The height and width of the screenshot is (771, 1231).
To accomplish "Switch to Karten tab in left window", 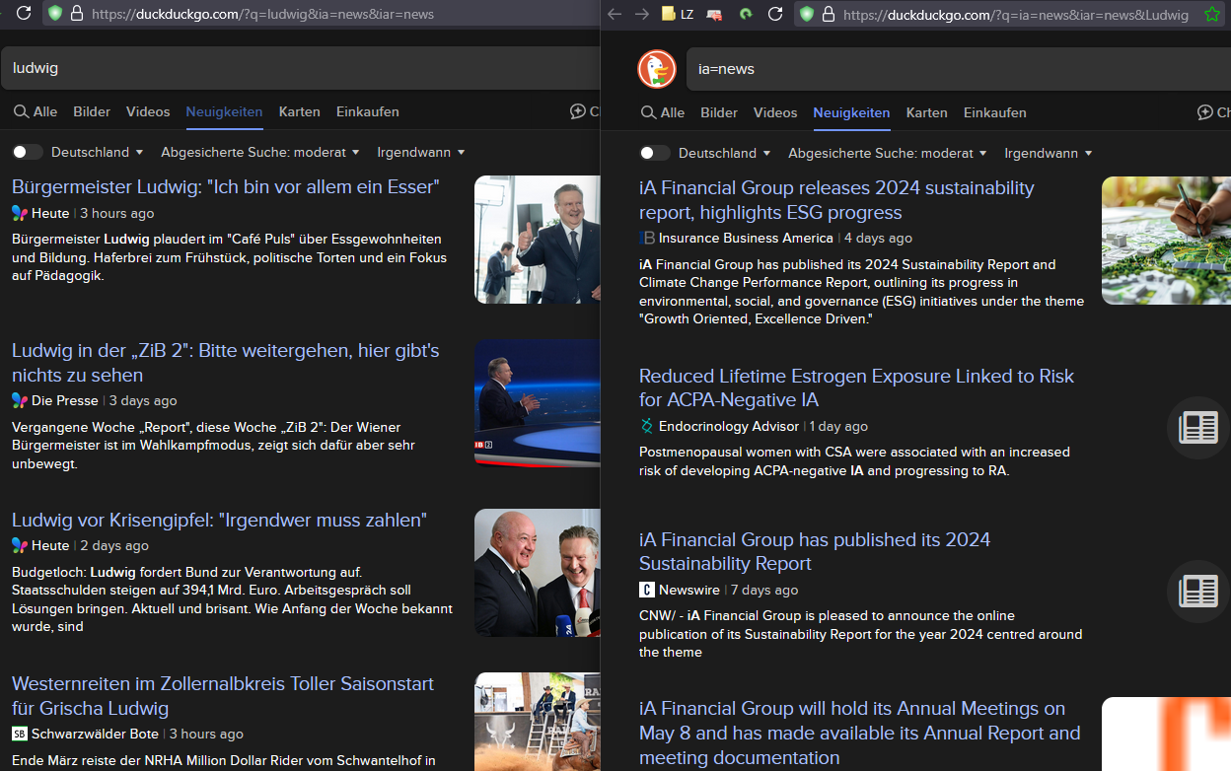I will pos(300,111).
